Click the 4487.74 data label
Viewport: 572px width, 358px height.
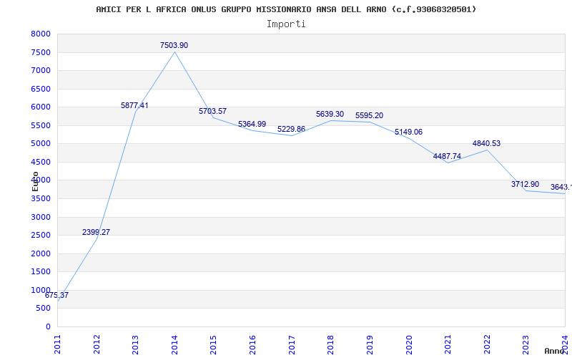[x=448, y=156]
